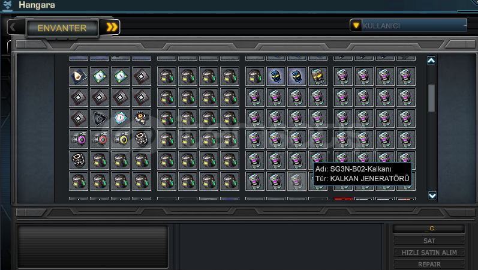Open the KULLANICI dropdown arrow
The image size is (478, 270).
tap(356, 26)
